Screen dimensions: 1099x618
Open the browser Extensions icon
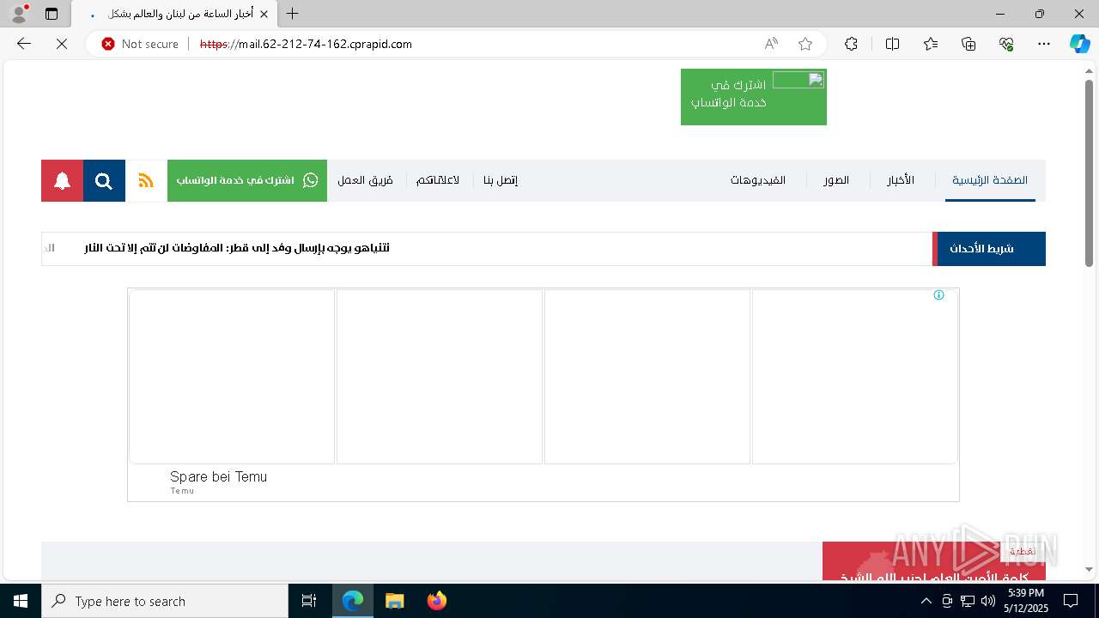[x=851, y=44]
